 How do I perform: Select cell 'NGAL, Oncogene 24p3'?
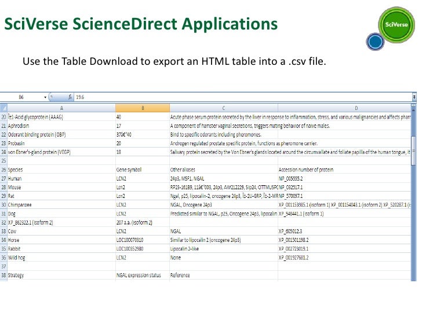[224, 205]
